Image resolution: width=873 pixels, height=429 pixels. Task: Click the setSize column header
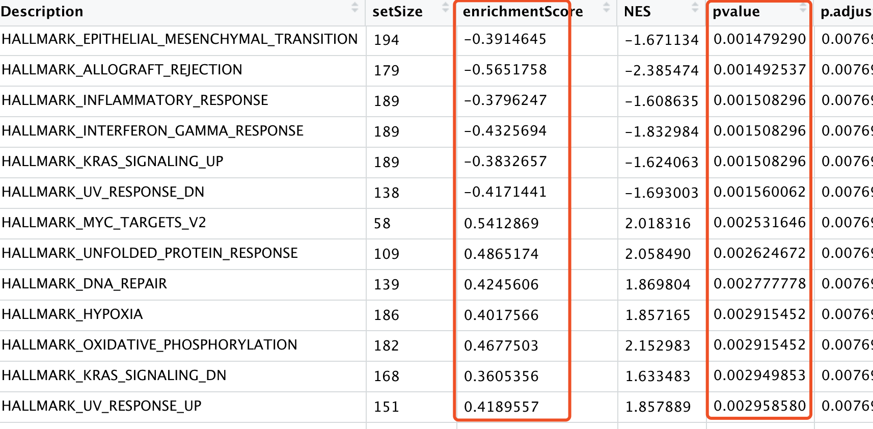(x=397, y=12)
